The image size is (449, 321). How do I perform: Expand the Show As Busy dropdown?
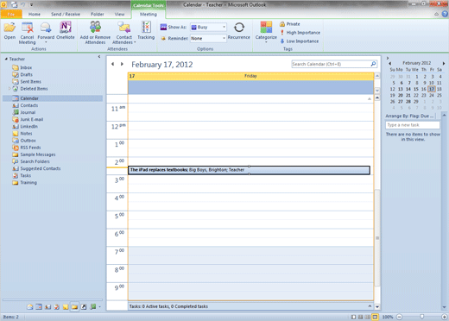pos(224,27)
